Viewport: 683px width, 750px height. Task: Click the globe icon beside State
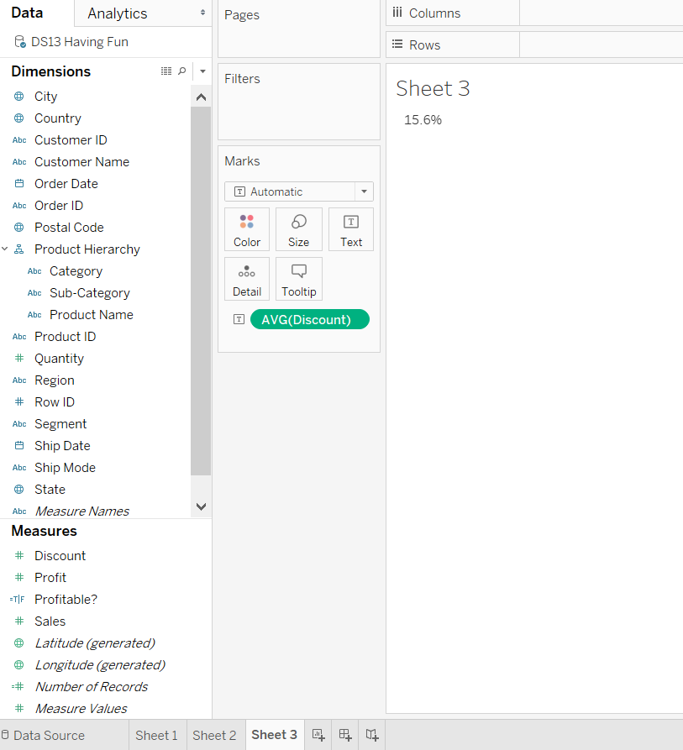pos(19,490)
